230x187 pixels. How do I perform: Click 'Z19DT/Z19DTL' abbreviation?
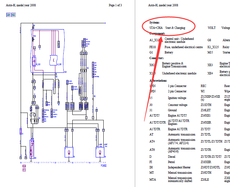(x=210, y=167)
